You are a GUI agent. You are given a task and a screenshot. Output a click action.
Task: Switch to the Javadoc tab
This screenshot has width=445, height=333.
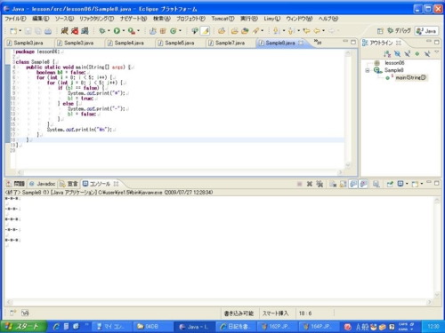43,184
